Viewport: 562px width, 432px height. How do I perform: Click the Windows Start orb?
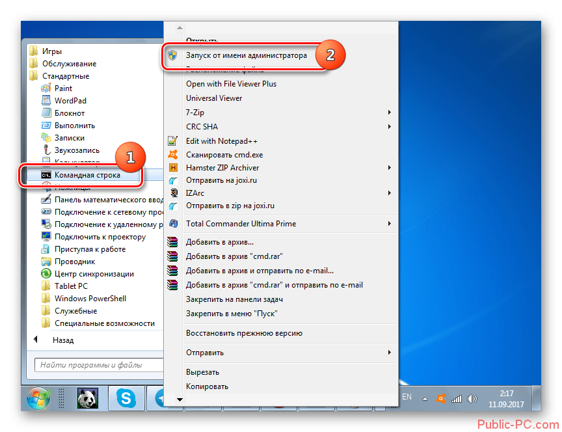click(x=38, y=398)
